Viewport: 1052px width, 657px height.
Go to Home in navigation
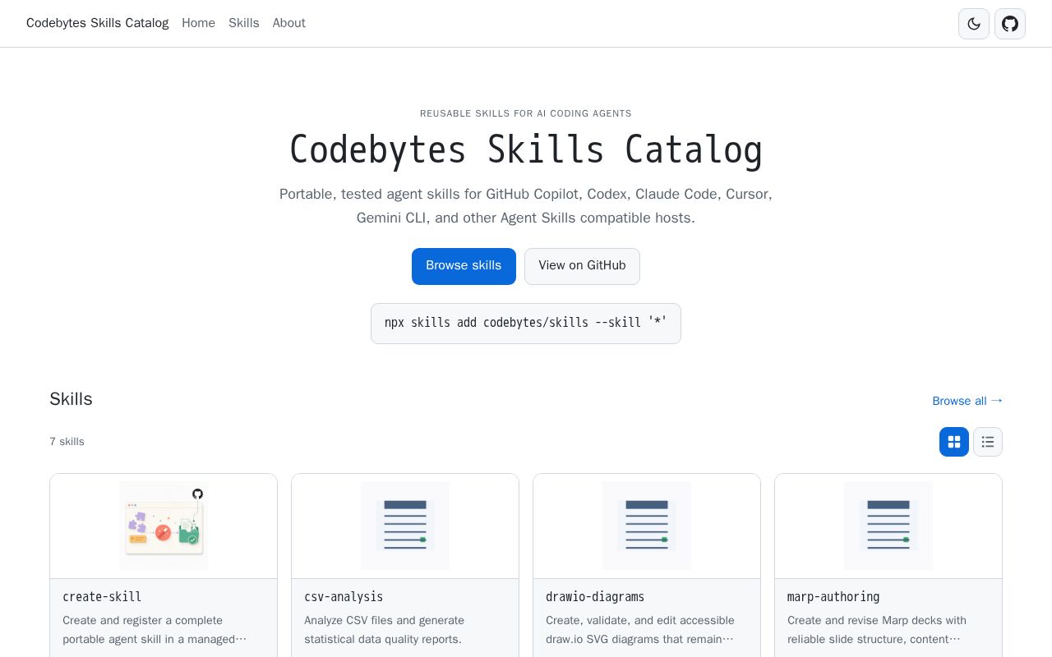pos(198,23)
